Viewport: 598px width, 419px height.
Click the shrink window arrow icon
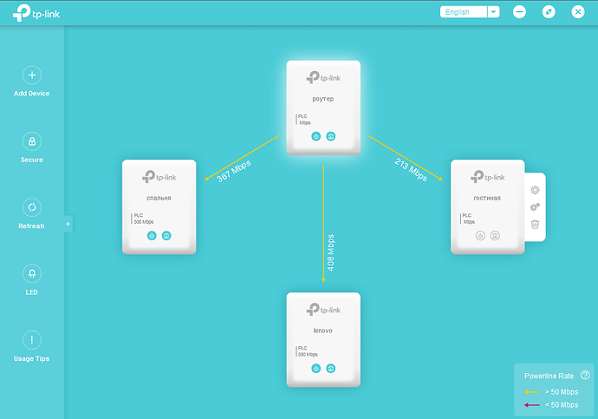tap(549, 12)
